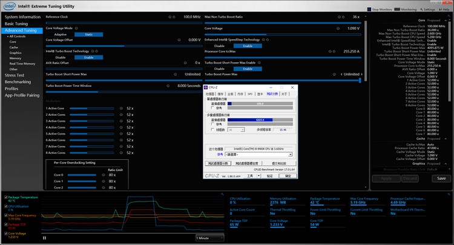The width and height of the screenshot is (454, 245).
Task: Set Core Voltage Mode to Adaptive
Action: (60, 34)
